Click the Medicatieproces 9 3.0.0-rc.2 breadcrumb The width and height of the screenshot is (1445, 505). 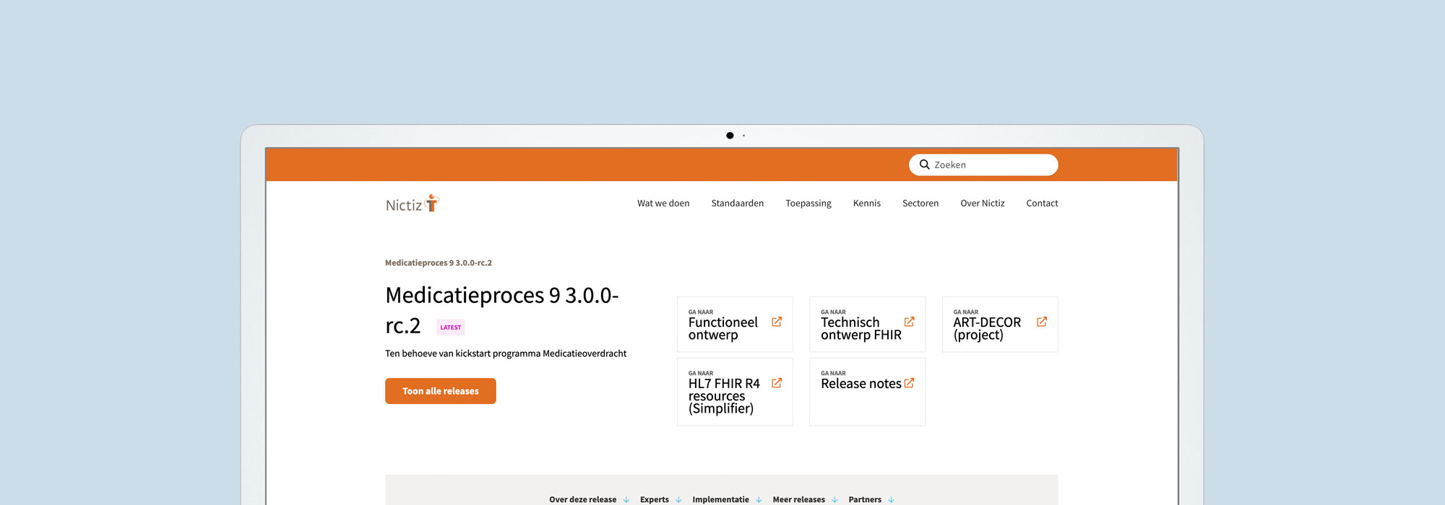coord(439,263)
